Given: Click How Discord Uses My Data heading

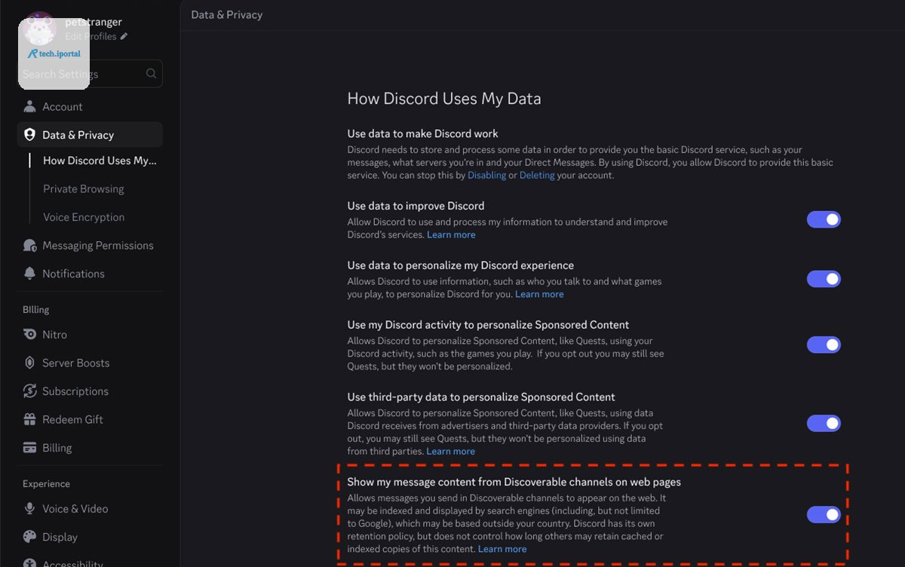Looking at the screenshot, I should [x=444, y=98].
